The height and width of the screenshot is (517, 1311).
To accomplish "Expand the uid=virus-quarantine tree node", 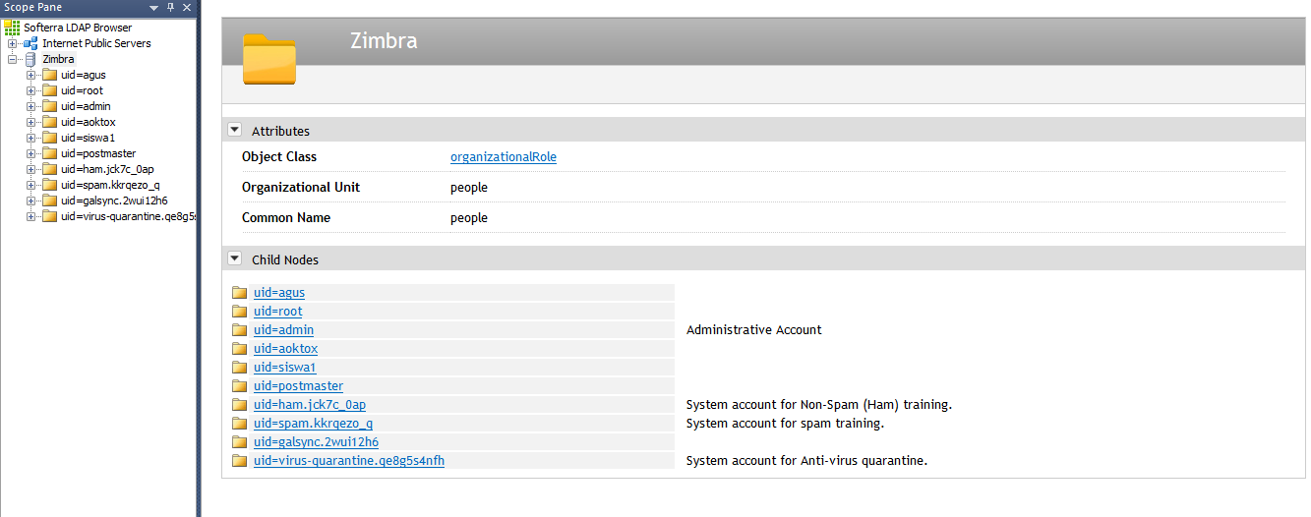I will pyautogui.click(x=30, y=216).
